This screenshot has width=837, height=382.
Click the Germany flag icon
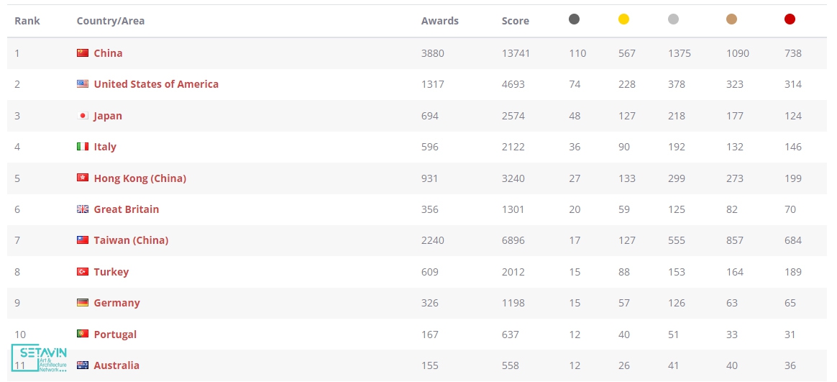(83, 303)
